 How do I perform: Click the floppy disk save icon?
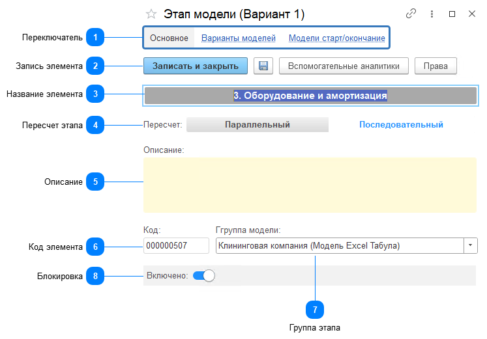263,66
